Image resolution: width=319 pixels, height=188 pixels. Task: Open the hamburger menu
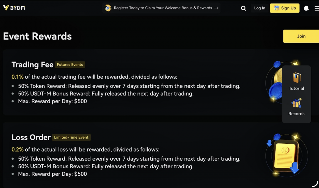(x=317, y=8)
